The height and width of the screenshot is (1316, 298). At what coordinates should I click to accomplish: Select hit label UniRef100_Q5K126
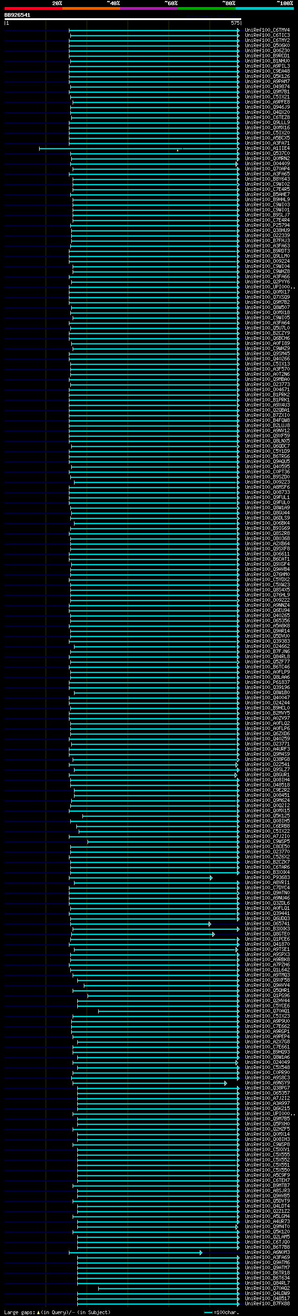[x=267, y=76]
